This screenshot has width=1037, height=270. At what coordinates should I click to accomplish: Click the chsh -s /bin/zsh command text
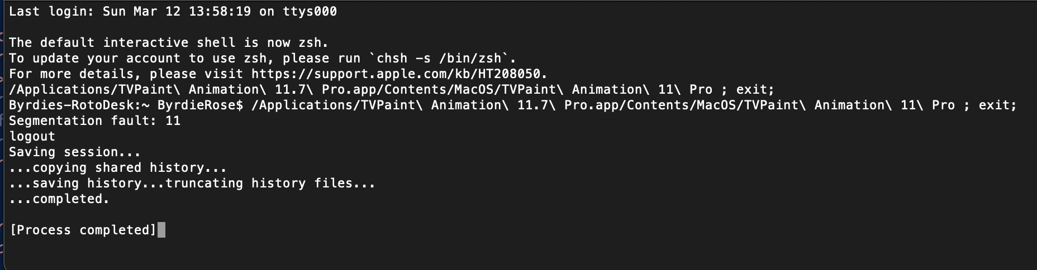coord(443,58)
